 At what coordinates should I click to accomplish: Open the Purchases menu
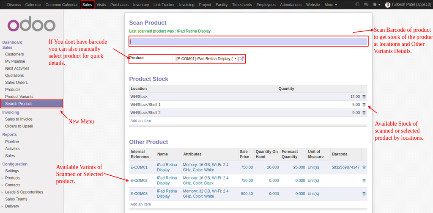click(119, 5)
